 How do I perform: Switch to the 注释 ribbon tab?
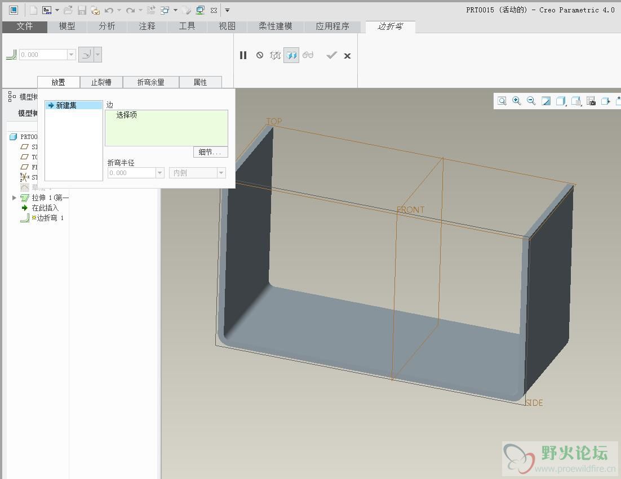(147, 26)
